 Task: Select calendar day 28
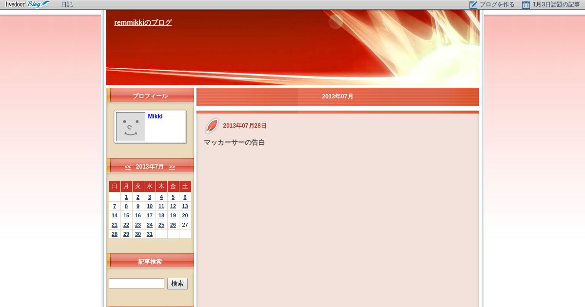pos(115,234)
